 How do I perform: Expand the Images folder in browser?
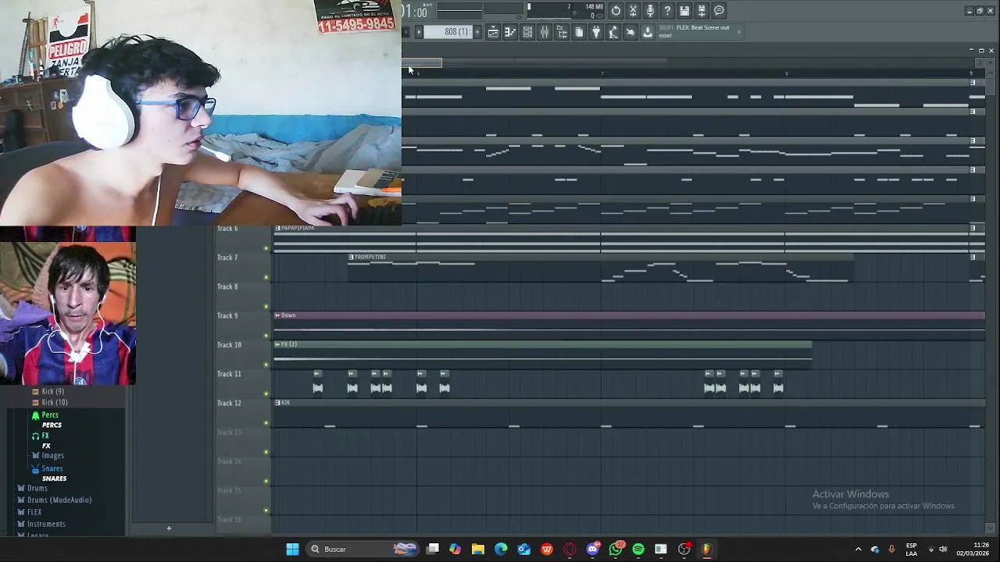[x=52, y=455]
